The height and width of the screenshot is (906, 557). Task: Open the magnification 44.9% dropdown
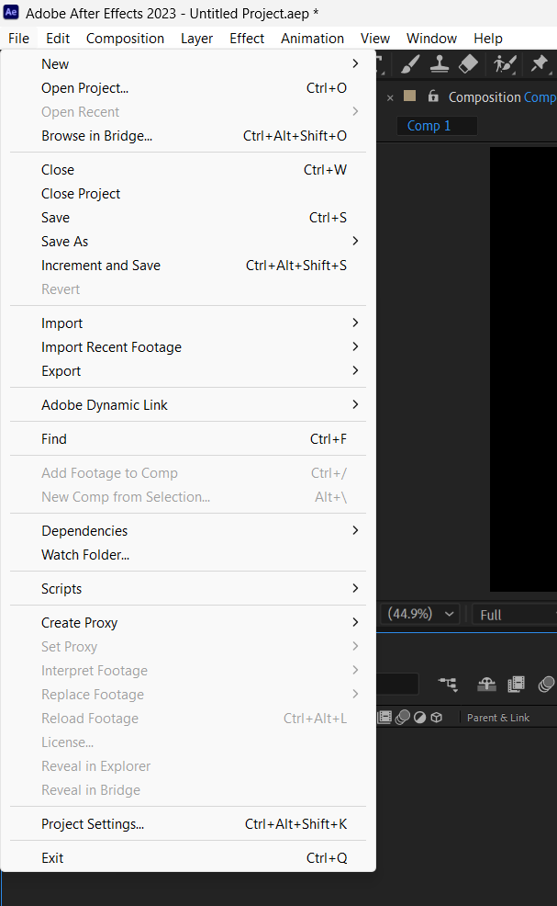(420, 614)
